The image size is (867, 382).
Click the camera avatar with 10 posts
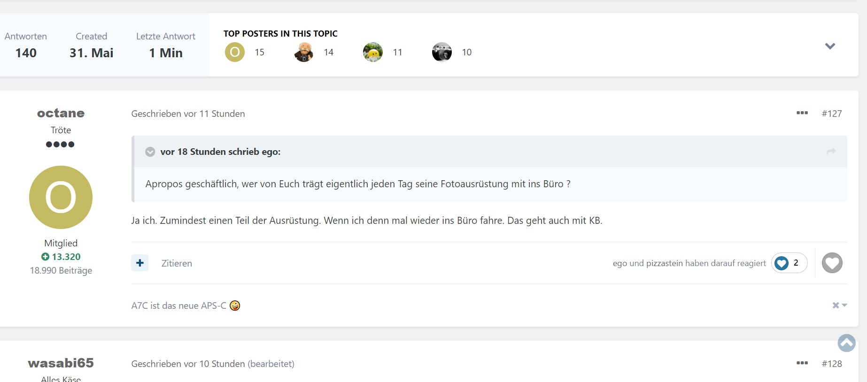tap(441, 52)
